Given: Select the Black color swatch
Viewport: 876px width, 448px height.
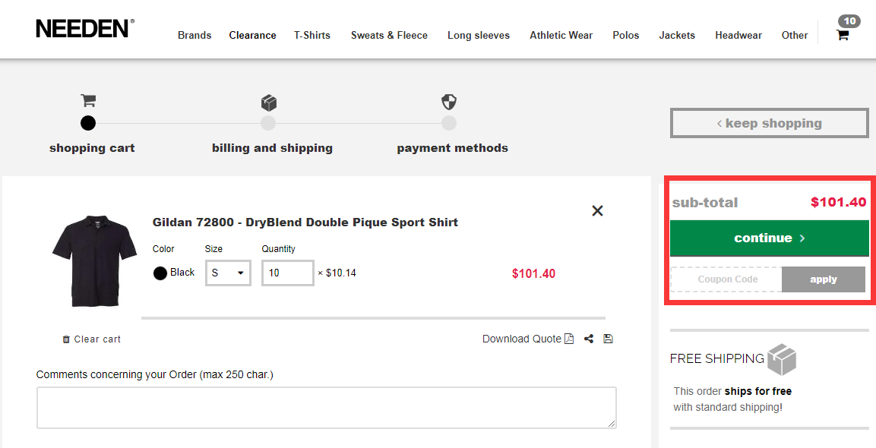Looking at the screenshot, I should coord(160,273).
